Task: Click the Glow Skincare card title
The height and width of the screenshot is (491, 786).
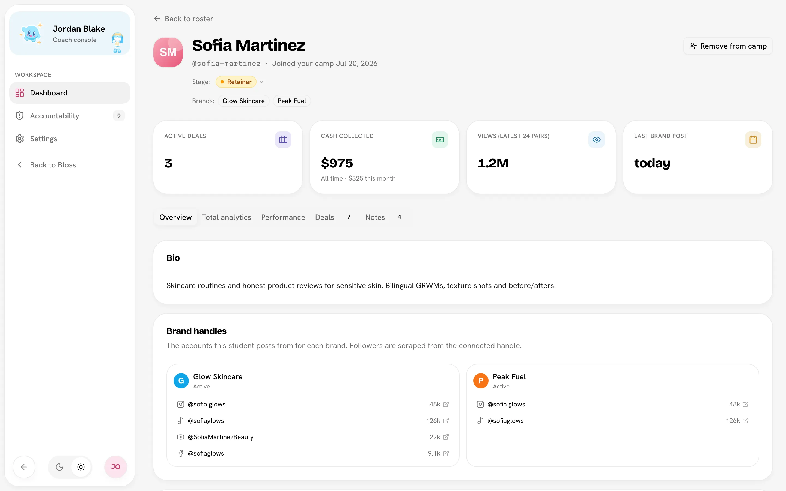Action: (x=218, y=377)
